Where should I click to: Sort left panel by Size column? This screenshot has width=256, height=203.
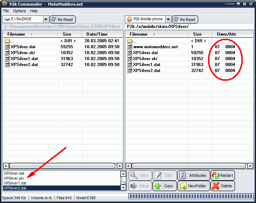tap(70, 34)
